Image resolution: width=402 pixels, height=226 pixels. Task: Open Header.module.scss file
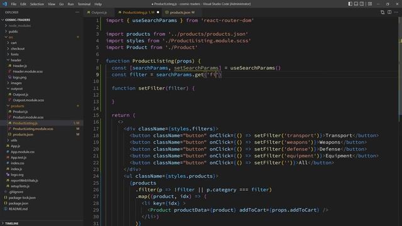28,72
